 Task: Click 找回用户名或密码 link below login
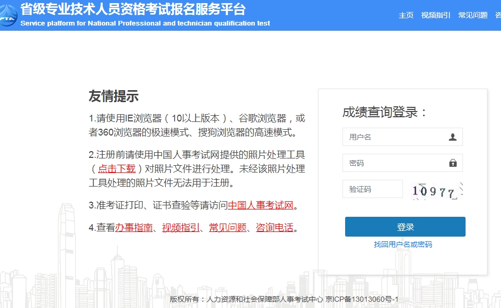pos(403,244)
